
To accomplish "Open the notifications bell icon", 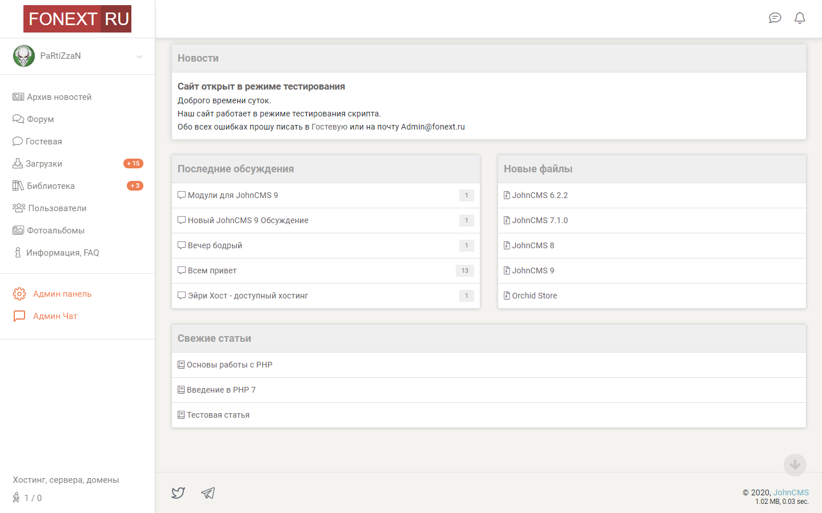I will click(x=800, y=18).
